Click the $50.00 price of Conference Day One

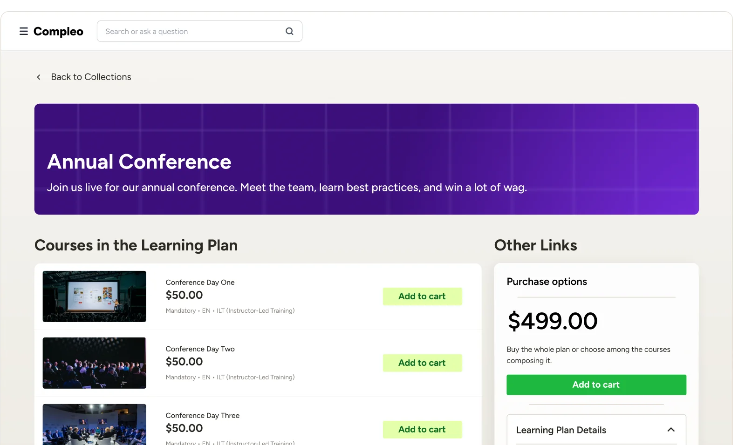coord(184,295)
